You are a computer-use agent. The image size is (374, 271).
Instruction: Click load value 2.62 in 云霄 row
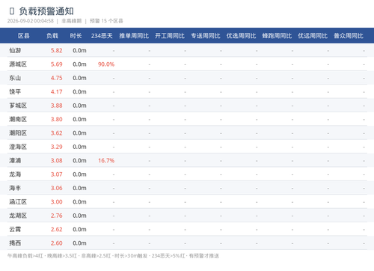(57, 229)
